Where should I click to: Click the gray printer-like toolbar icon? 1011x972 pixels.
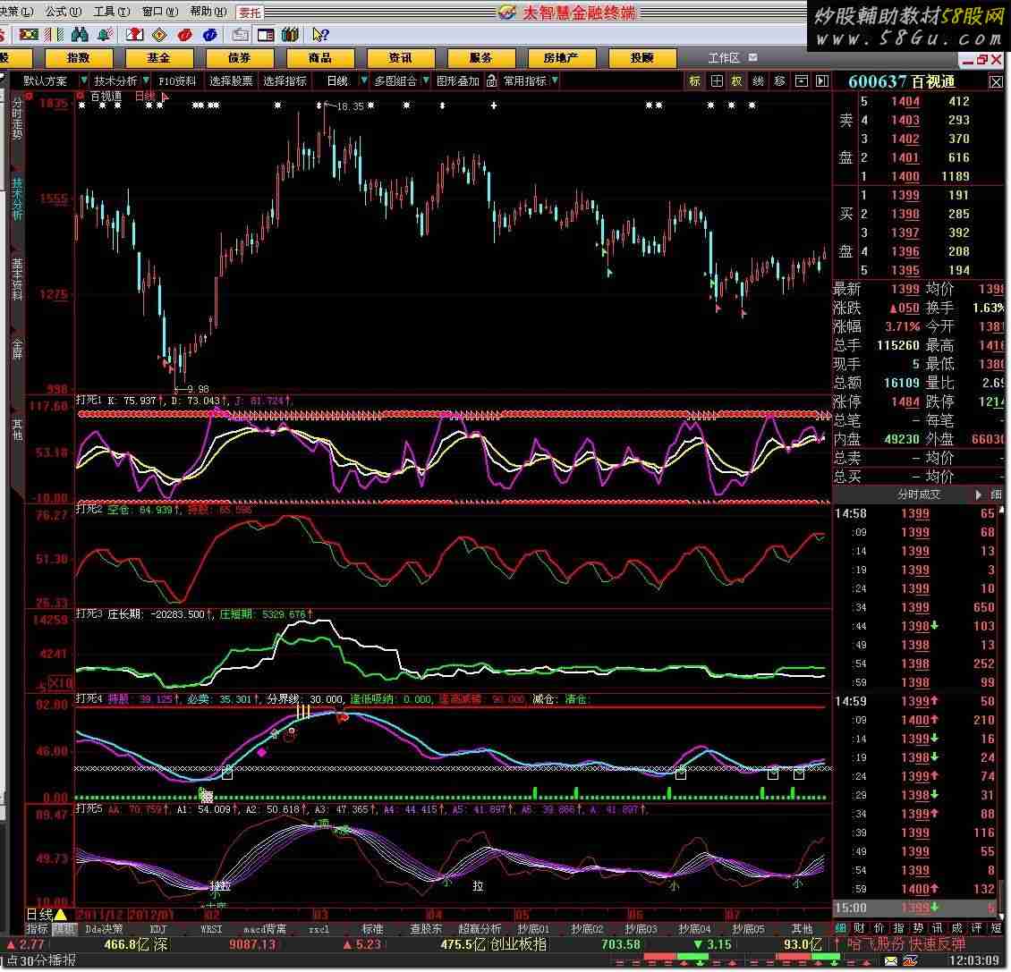[241, 35]
